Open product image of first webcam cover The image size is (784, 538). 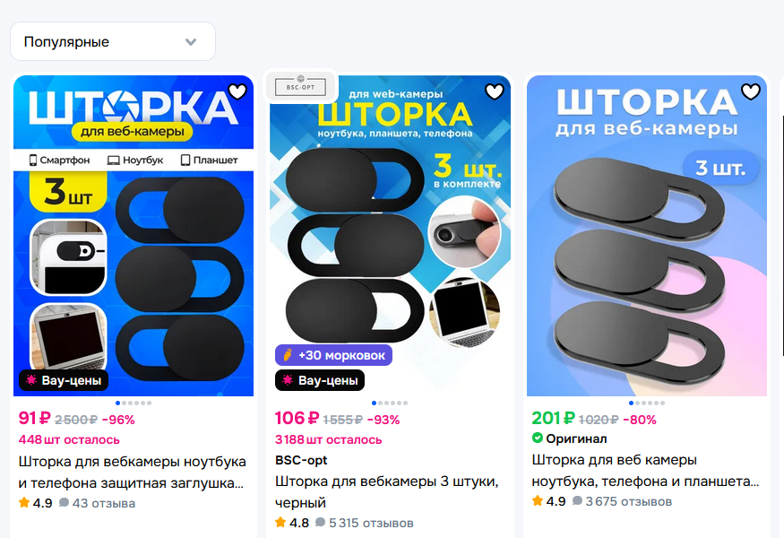134,236
